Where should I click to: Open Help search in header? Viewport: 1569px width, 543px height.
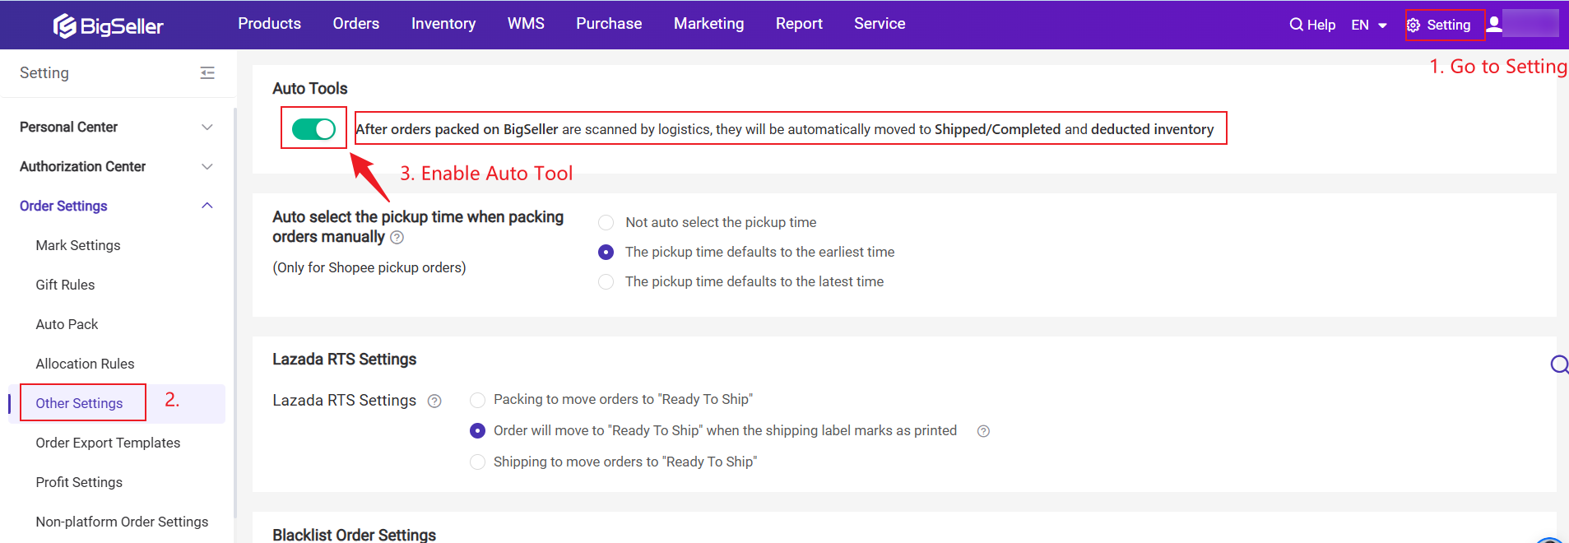pyautogui.click(x=1312, y=25)
